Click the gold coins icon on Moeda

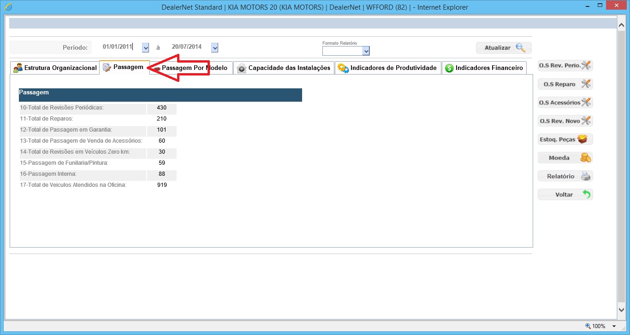pos(585,157)
